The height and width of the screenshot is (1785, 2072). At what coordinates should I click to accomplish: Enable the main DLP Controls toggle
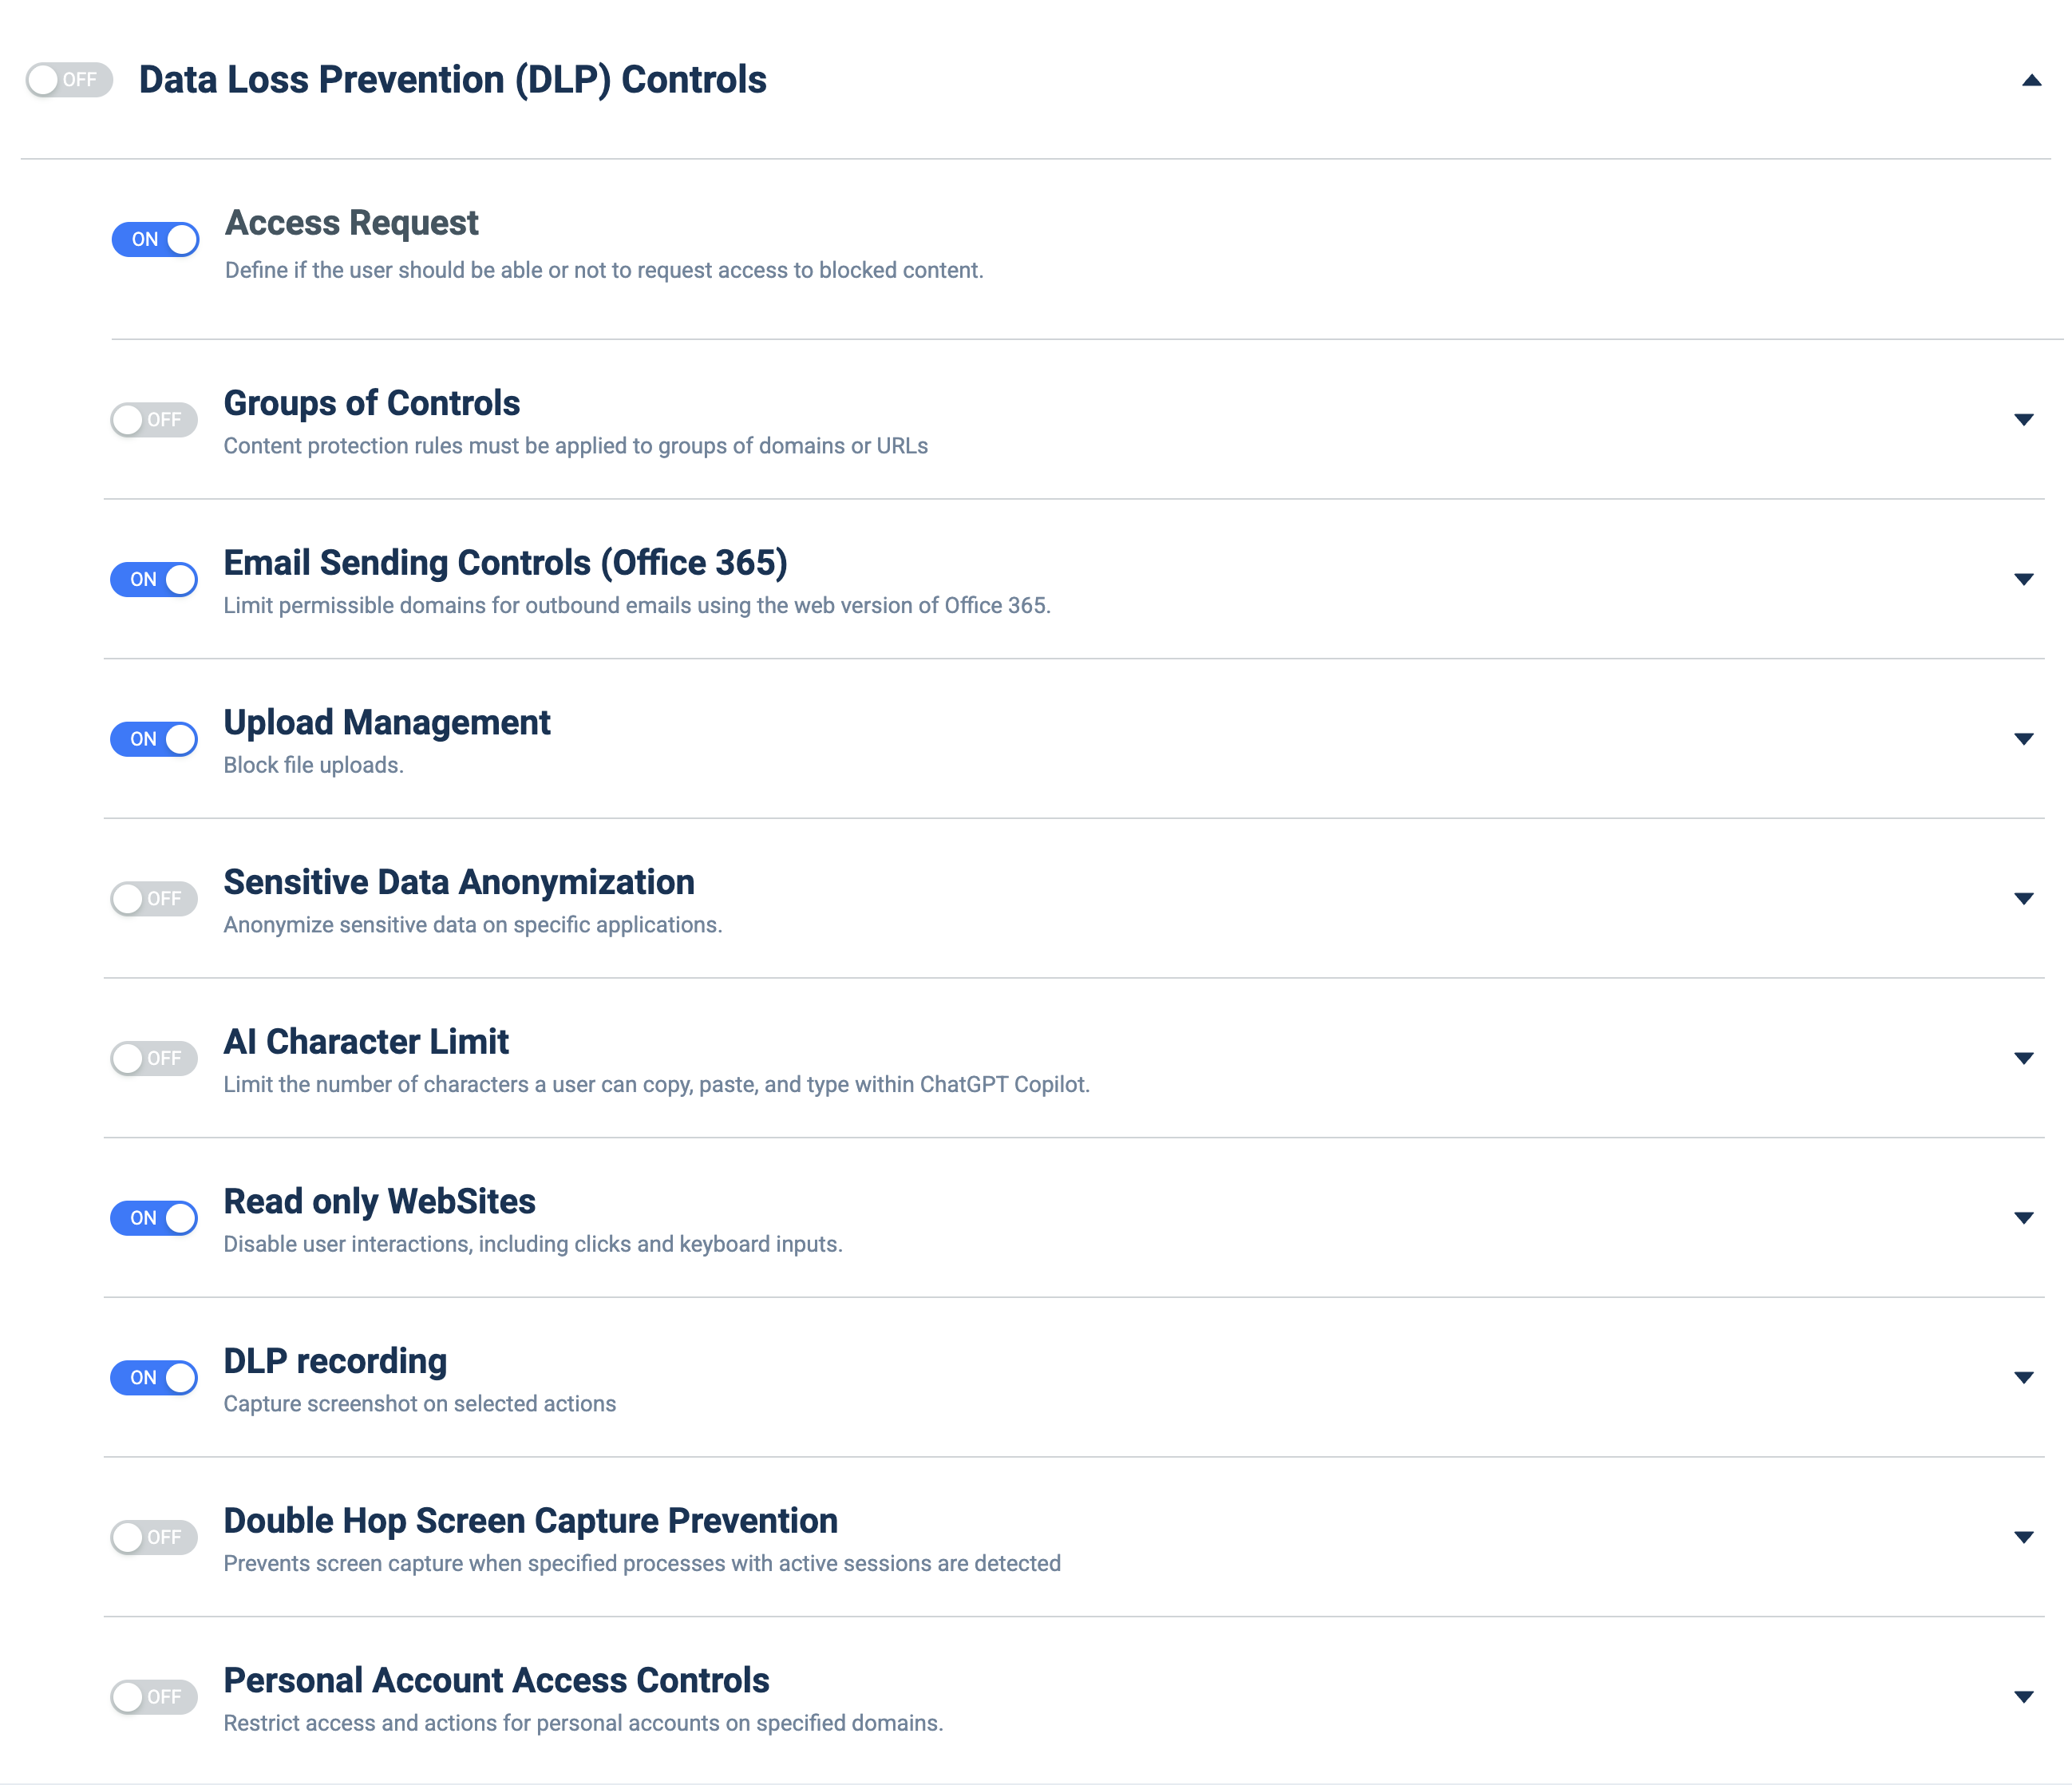pyautogui.click(x=69, y=80)
